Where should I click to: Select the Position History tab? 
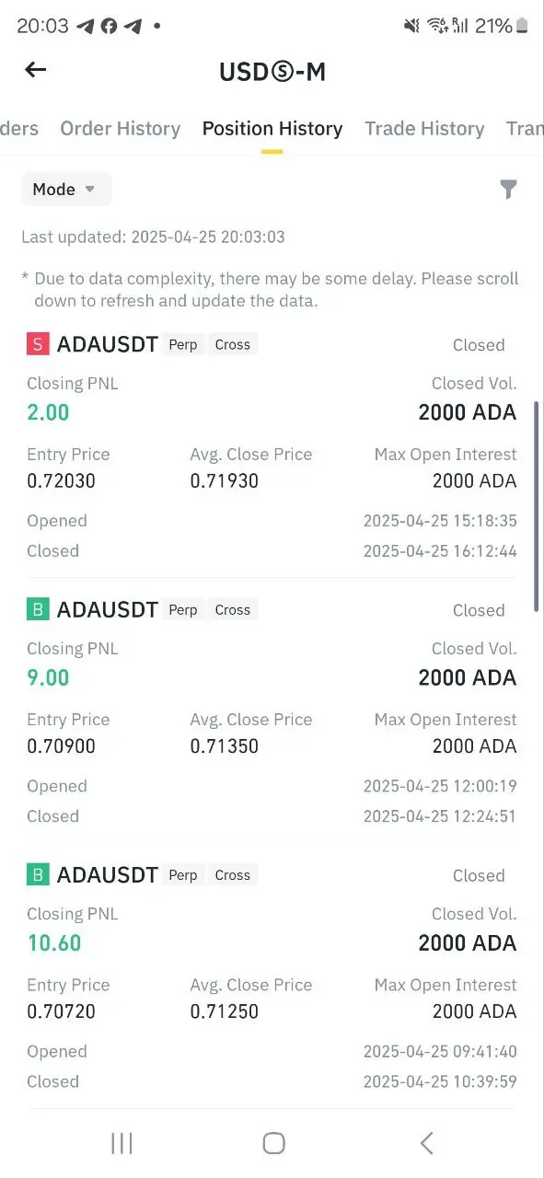272,129
